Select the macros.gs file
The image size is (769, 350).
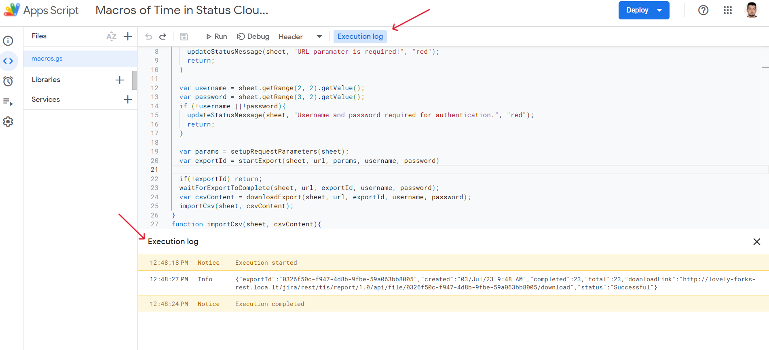47,59
